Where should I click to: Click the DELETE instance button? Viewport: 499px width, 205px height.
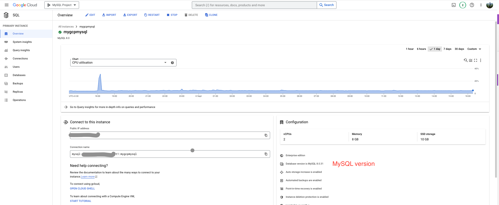[x=191, y=15]
